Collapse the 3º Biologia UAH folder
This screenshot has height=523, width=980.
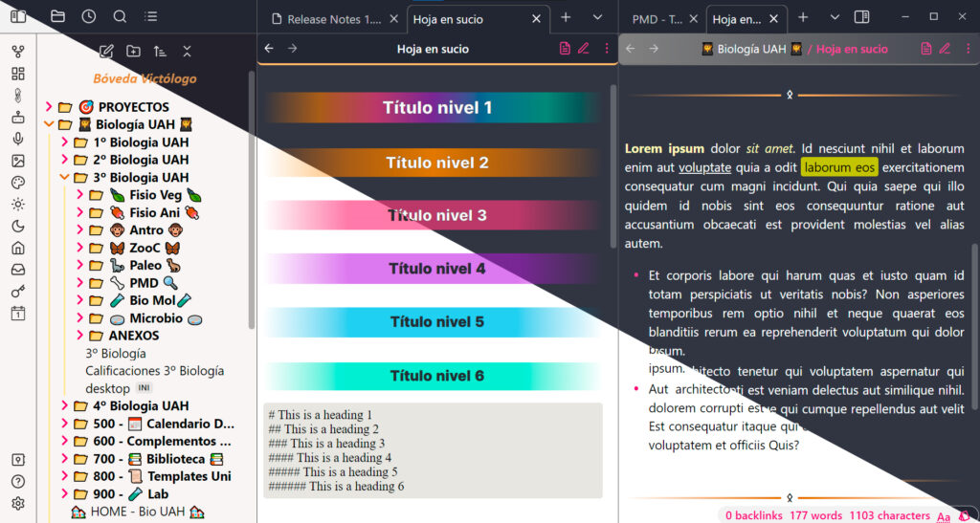64,177
